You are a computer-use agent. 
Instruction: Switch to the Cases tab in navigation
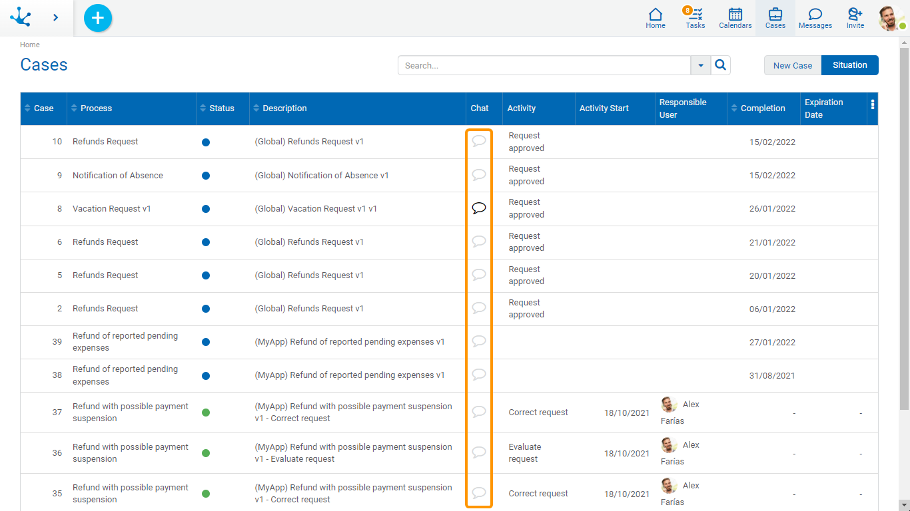(775, 18)
